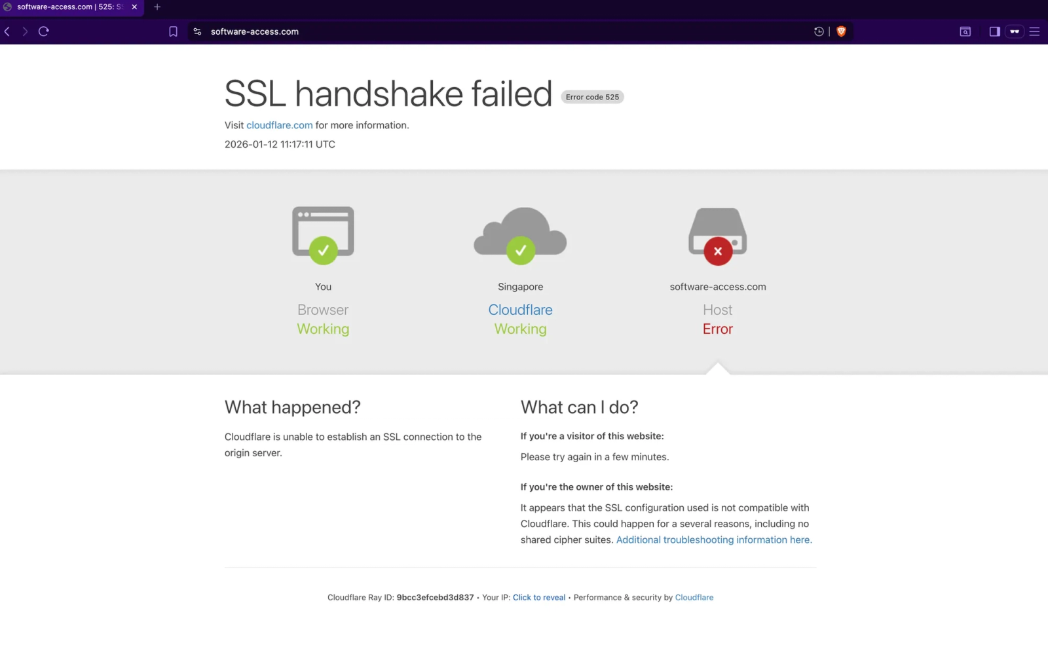Screen dimensions: 1048x656
Task: Open Brave Leo AI sunglasses icon
Action: [x=1015, y=31]
